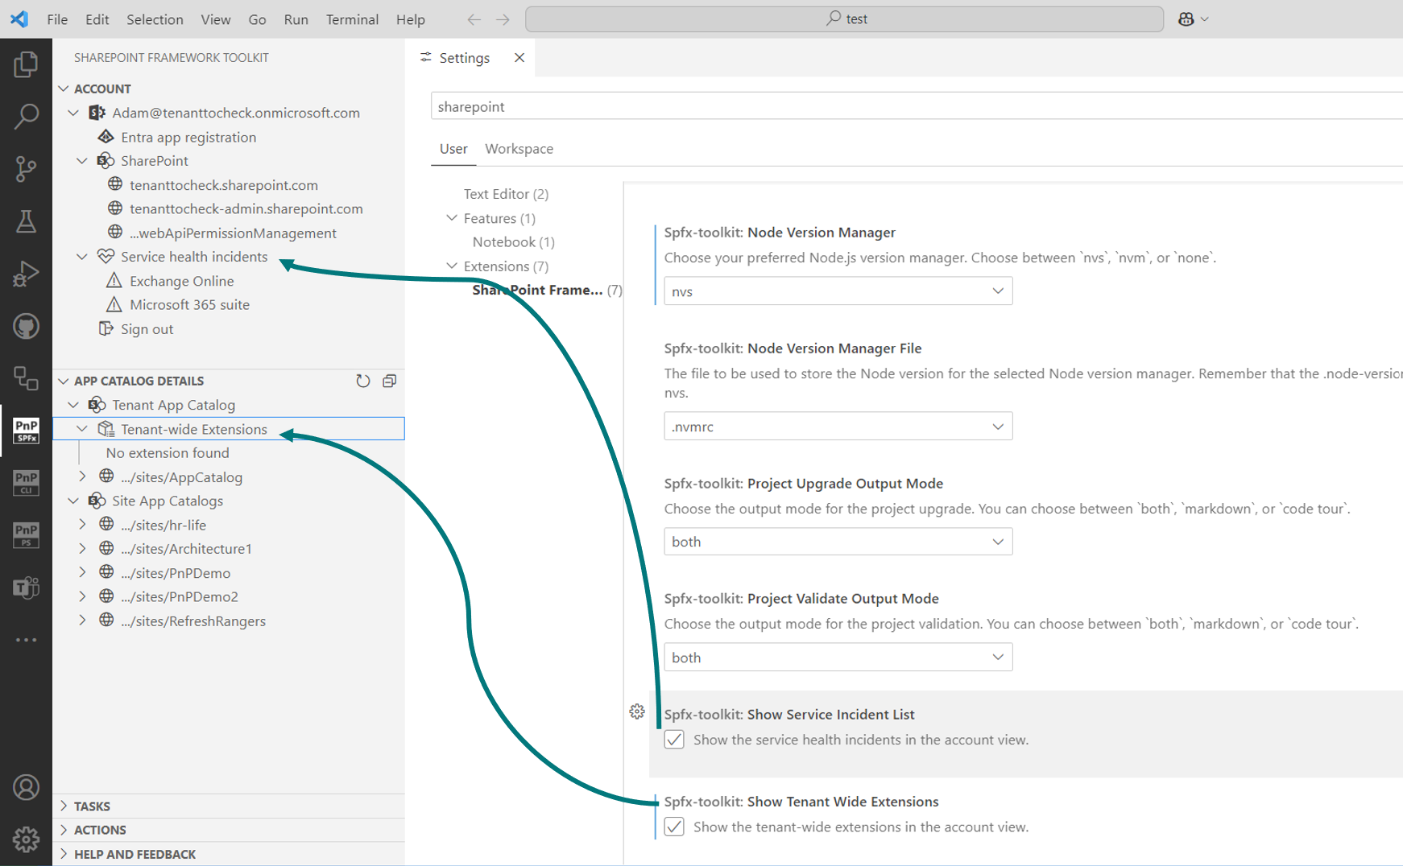The height and width of the screenshot is (866, 1403).
Task: Open Source Control view
Action: coord(26,169)
